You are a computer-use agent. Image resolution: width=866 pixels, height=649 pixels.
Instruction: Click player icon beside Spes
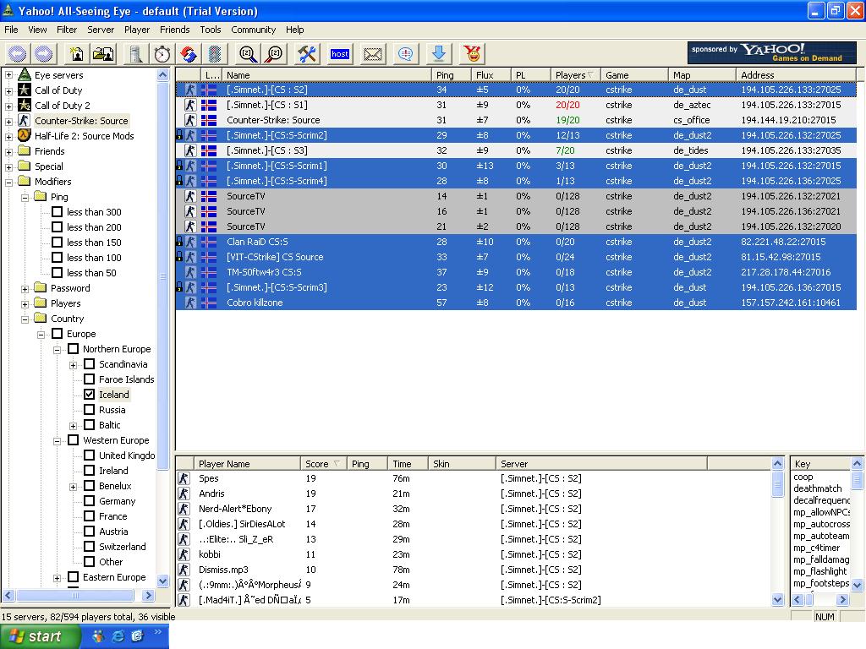click(184, 478)
